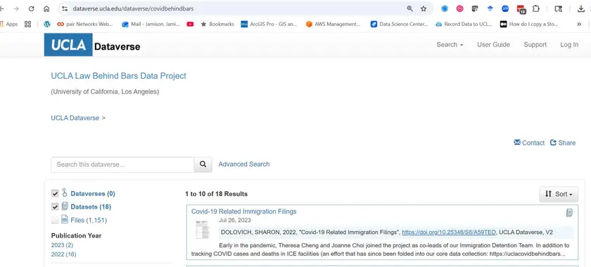Open the Mail - Jamison bookmark
Image resolution: width=591 pixels, height=267 pixels.
pos(151,24)
